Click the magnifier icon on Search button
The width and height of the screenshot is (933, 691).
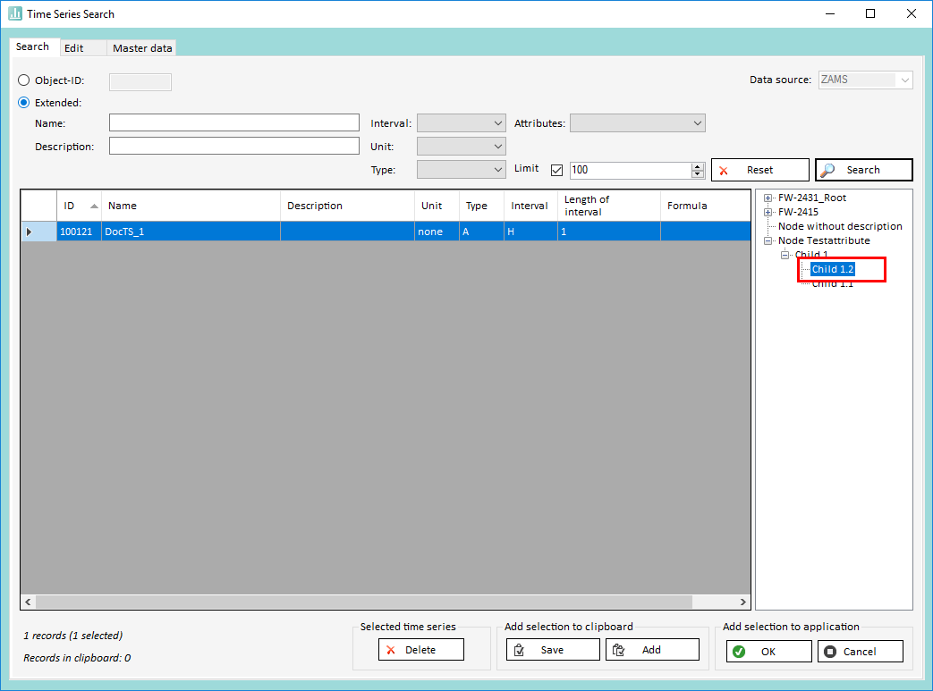(827, 170)
